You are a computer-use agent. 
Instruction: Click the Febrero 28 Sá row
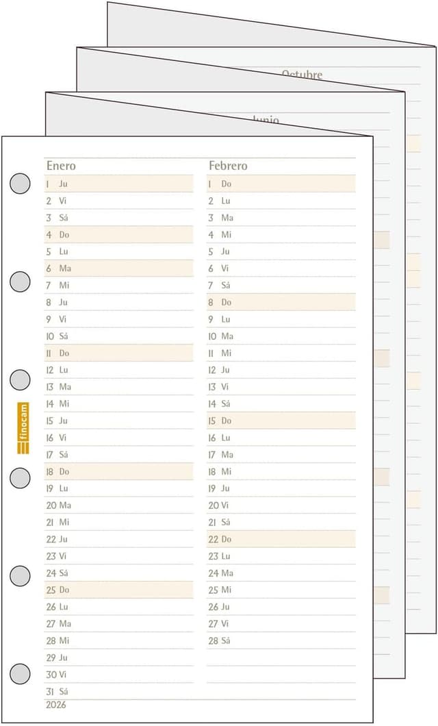click(281, 641)
